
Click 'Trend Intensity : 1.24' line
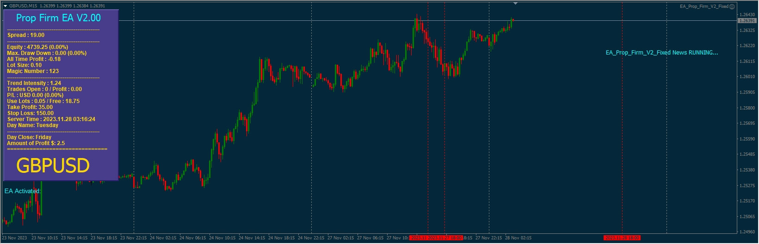[34, 83]
